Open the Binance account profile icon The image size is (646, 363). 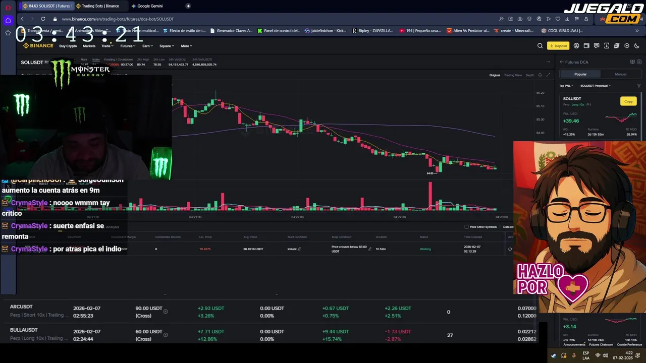(576, 46)
